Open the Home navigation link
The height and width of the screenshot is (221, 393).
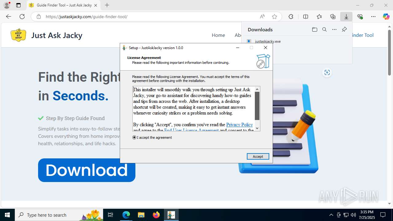point(218,35)
